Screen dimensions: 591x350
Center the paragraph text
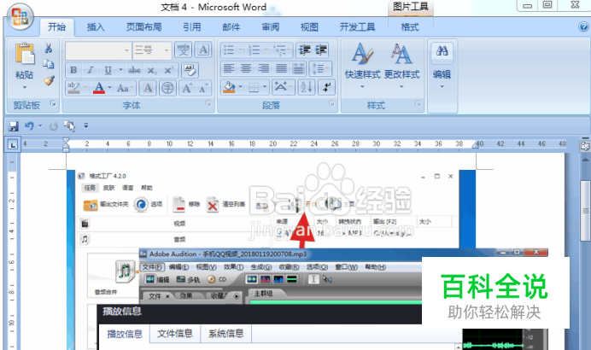coord(246,68)
